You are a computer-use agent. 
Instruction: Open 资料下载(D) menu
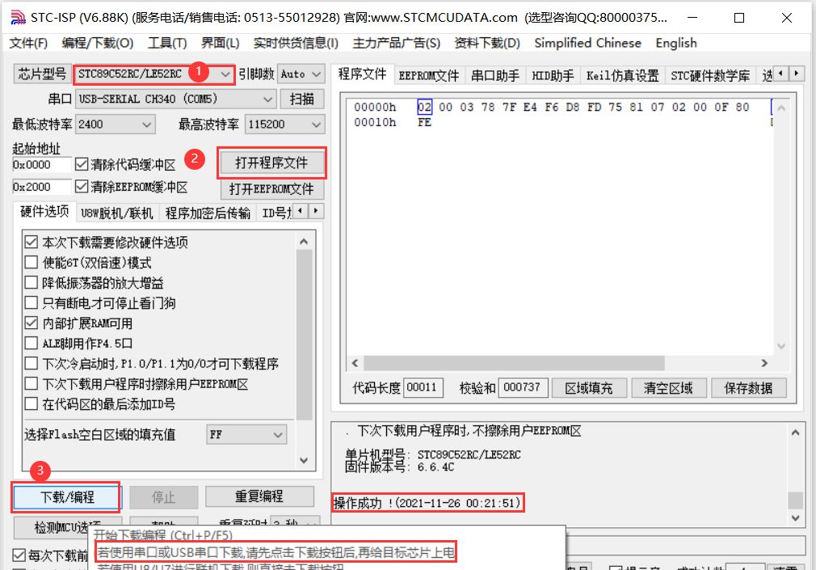[x=487, y=43]
